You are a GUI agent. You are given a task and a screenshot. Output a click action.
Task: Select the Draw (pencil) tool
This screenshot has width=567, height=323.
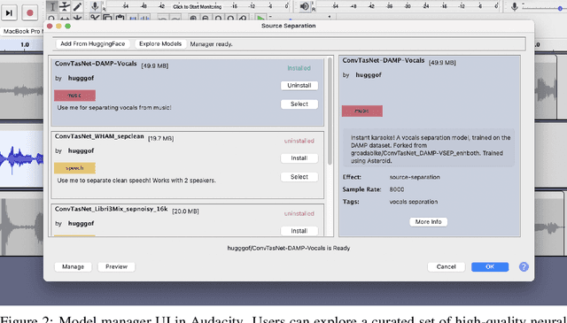point(77,6)
